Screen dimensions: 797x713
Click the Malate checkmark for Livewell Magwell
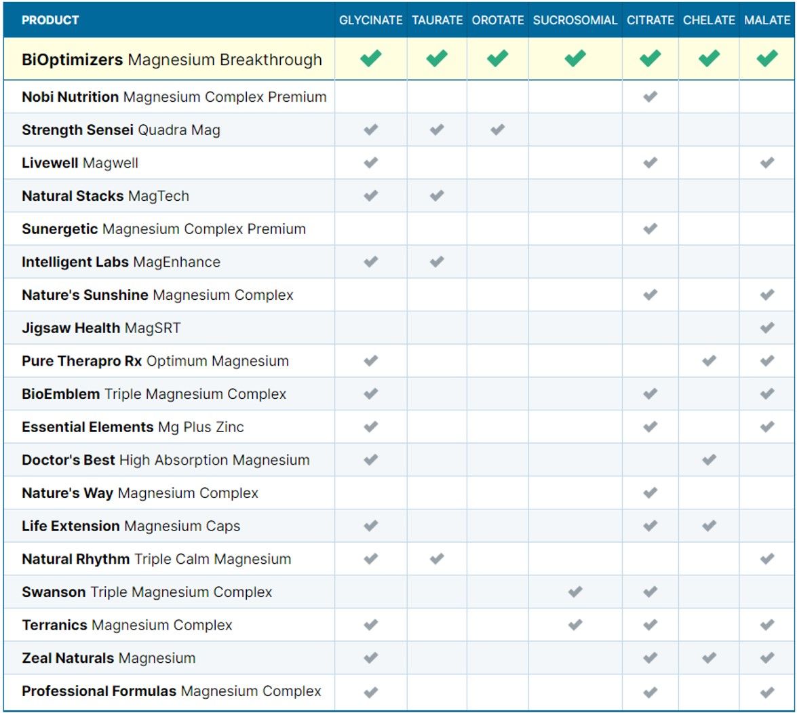(767, 163)
